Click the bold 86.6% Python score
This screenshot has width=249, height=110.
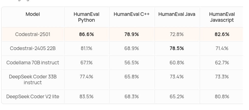click(86, 34)
